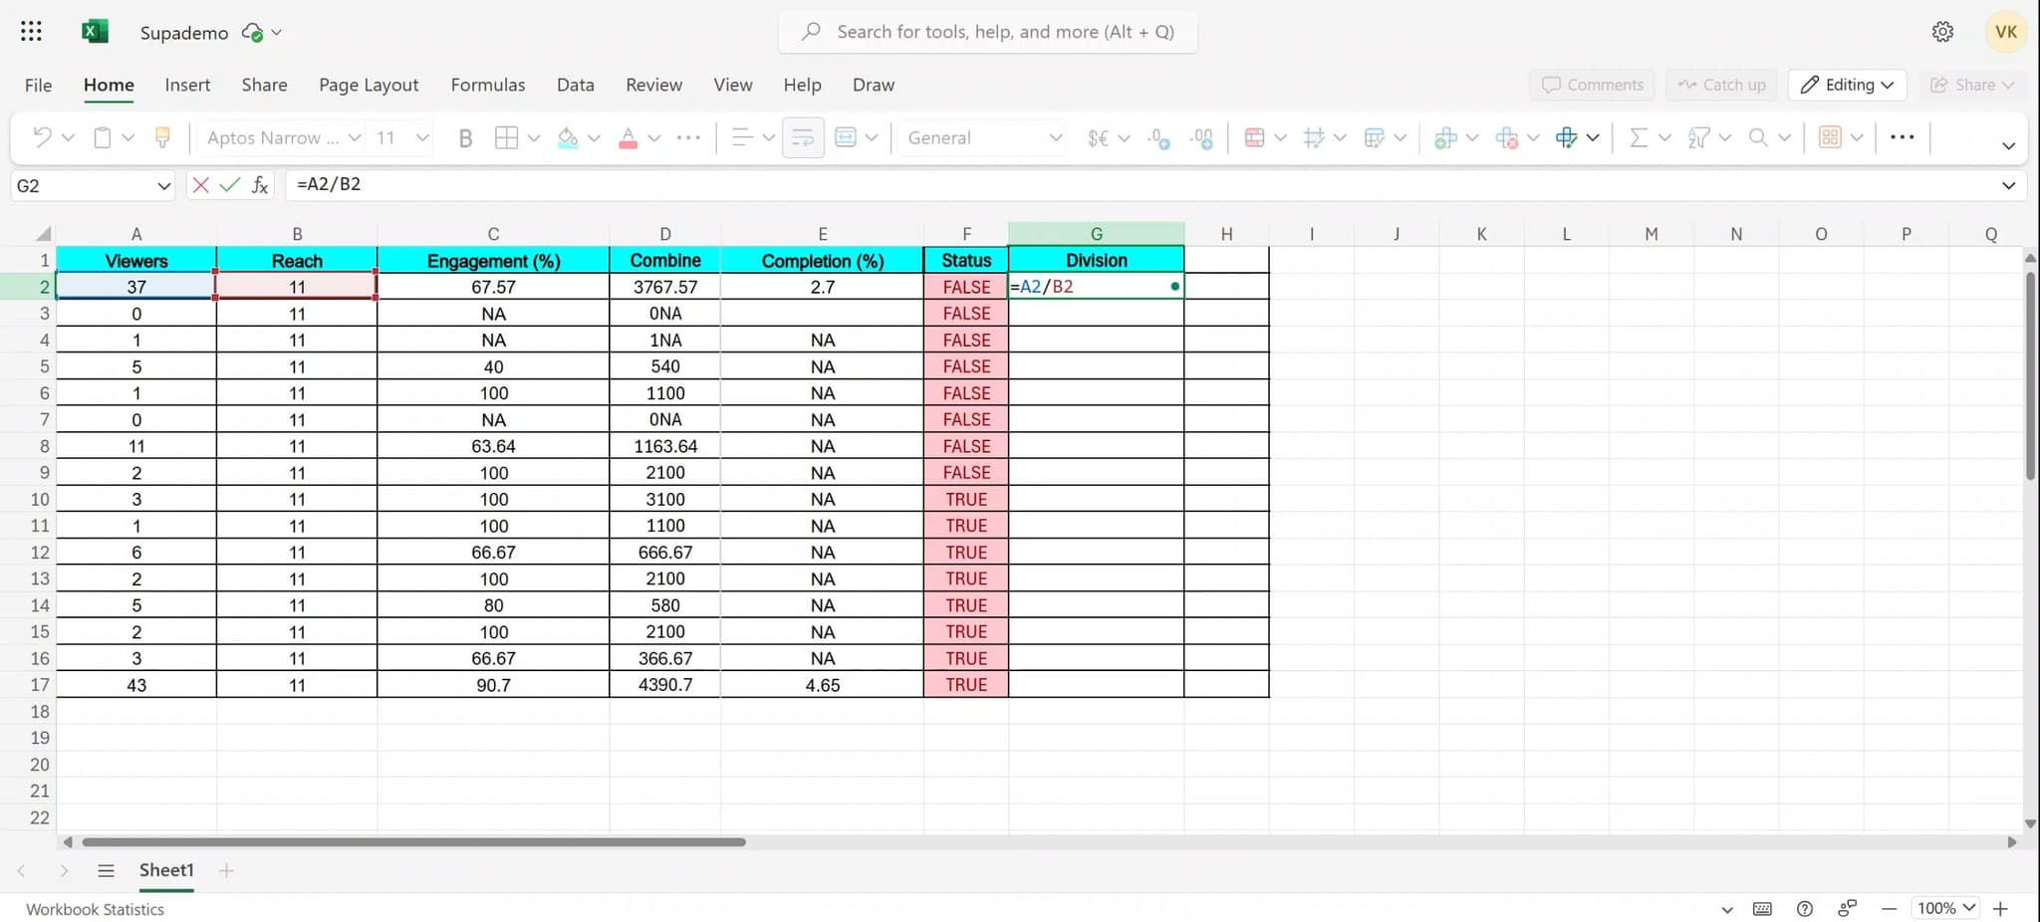Open the font size dropdown
Screen dimensions: 2040x922
398,137
